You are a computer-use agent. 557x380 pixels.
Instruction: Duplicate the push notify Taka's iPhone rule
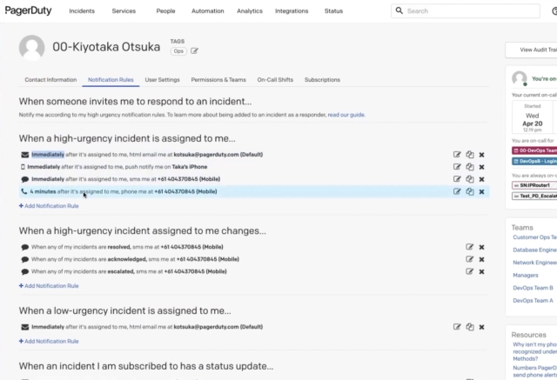tap(469, 167)
